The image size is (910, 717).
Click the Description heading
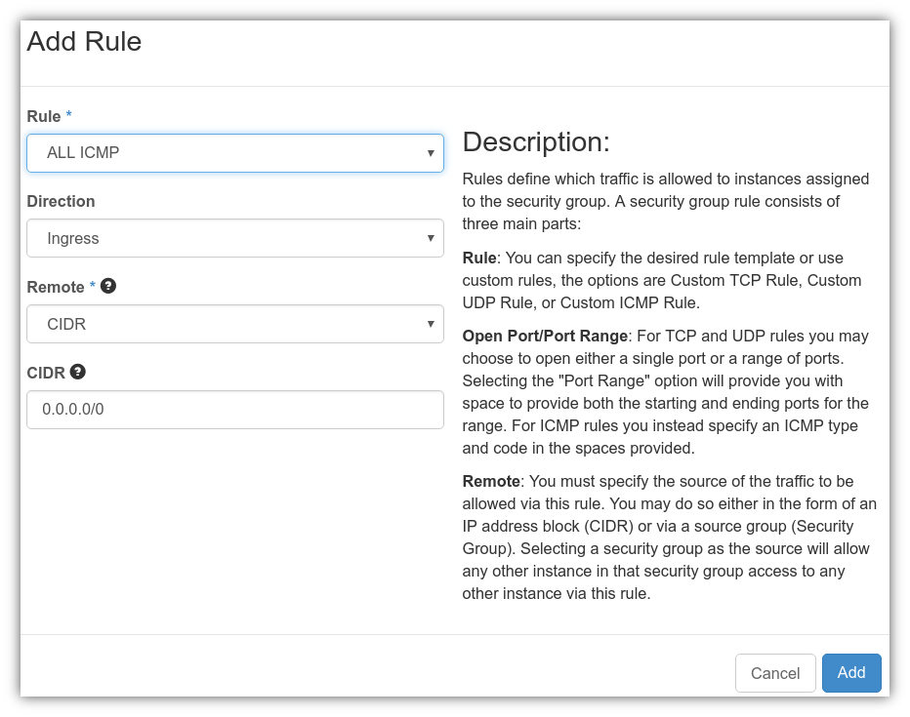(x=535, y=142)
